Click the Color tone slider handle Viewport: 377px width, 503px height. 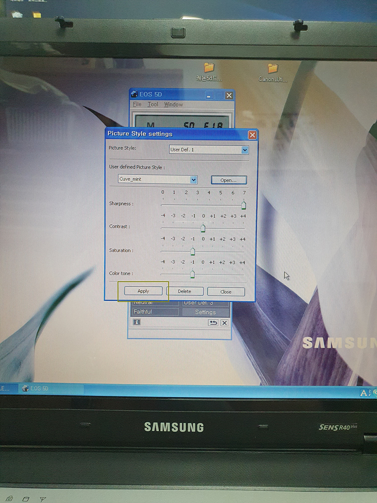(x=192, y=274)
